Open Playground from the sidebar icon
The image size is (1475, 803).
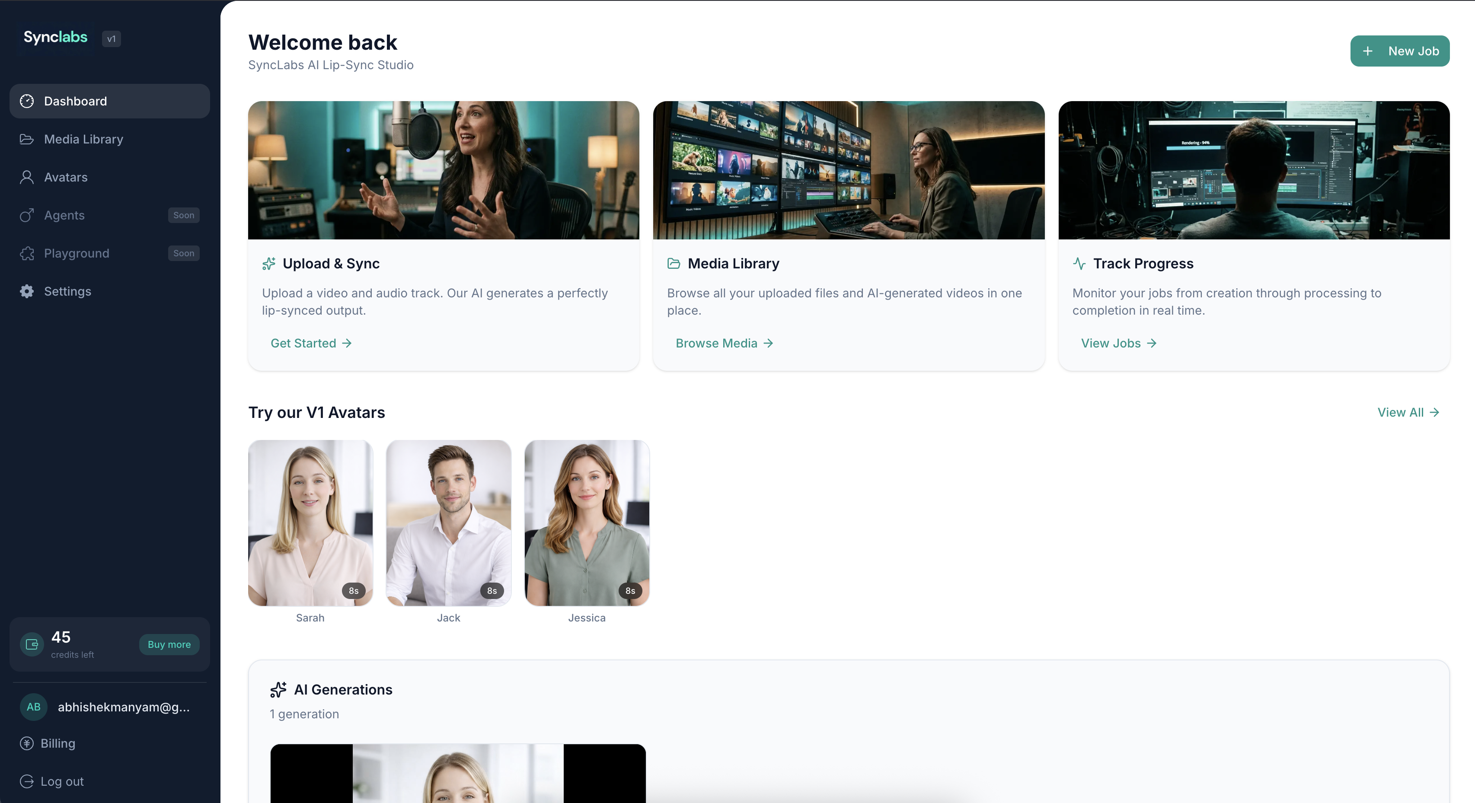(x=27, y=253)
